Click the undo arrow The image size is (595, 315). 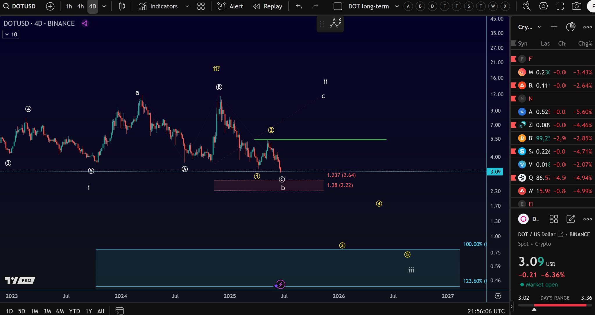pyautogui.click(x=299, y=6)
